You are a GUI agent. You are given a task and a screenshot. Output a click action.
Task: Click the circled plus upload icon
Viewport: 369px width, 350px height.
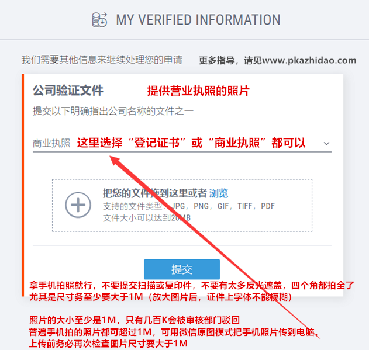click(x=78, y=205)
